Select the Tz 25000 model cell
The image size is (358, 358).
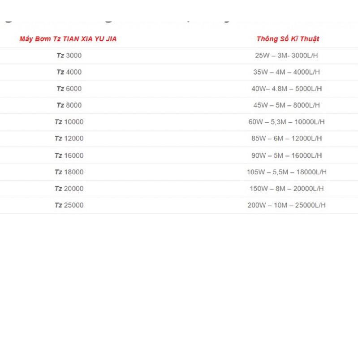[69, 205]
